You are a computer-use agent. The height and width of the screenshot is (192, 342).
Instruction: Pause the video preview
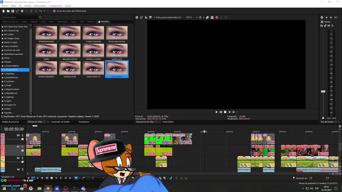point(221,112)
